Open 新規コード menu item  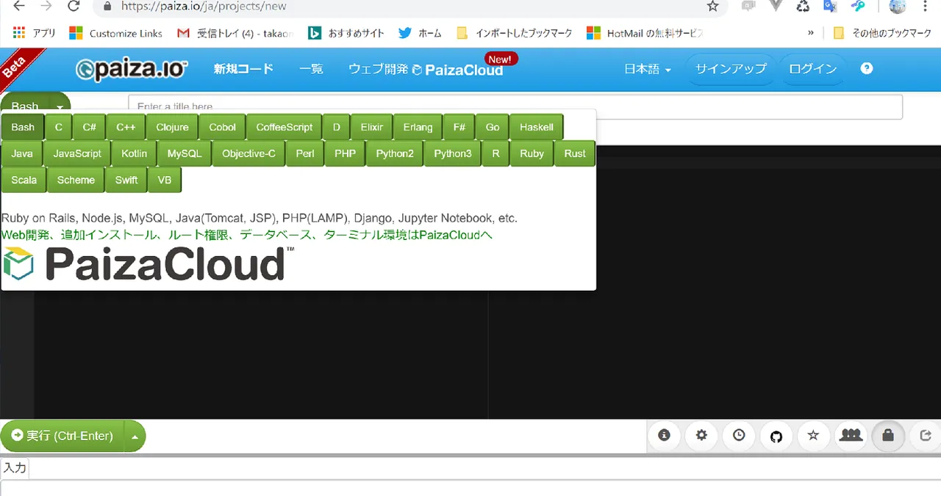click(x=243, y=69)
